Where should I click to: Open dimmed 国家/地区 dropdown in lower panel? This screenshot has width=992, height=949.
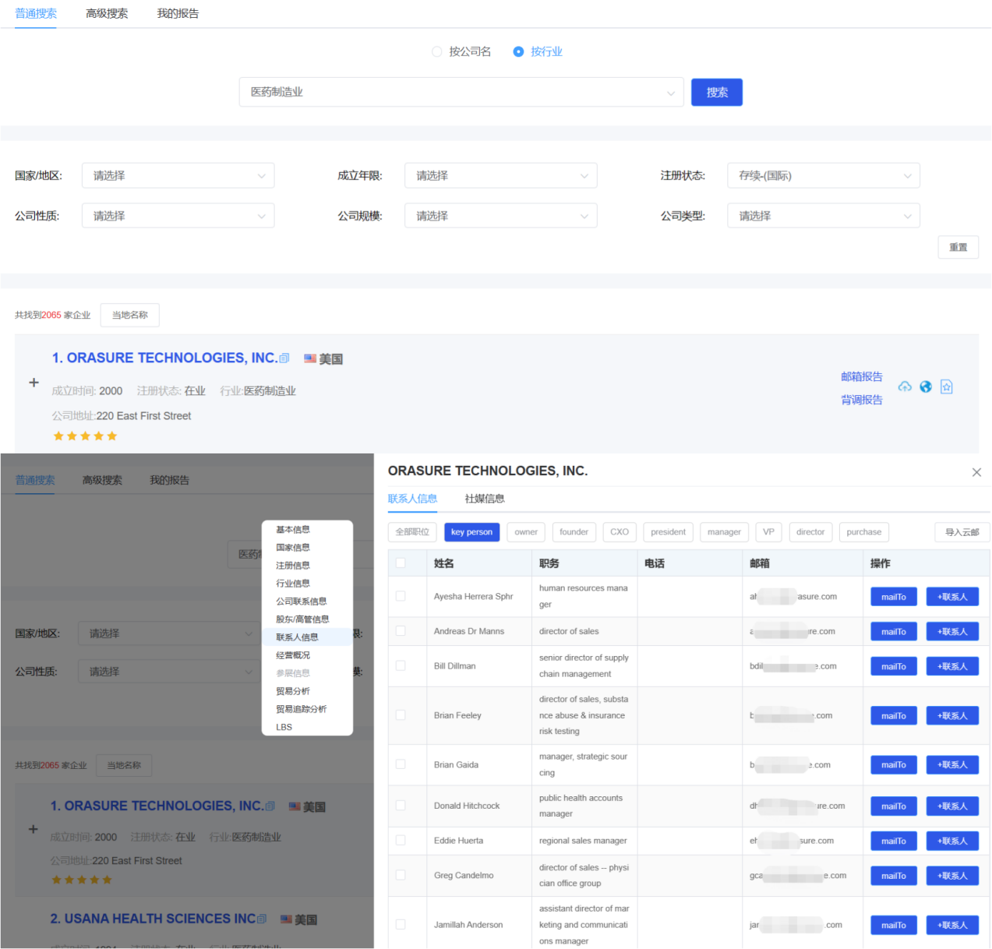pyautogui.click(x=168, y=633)
